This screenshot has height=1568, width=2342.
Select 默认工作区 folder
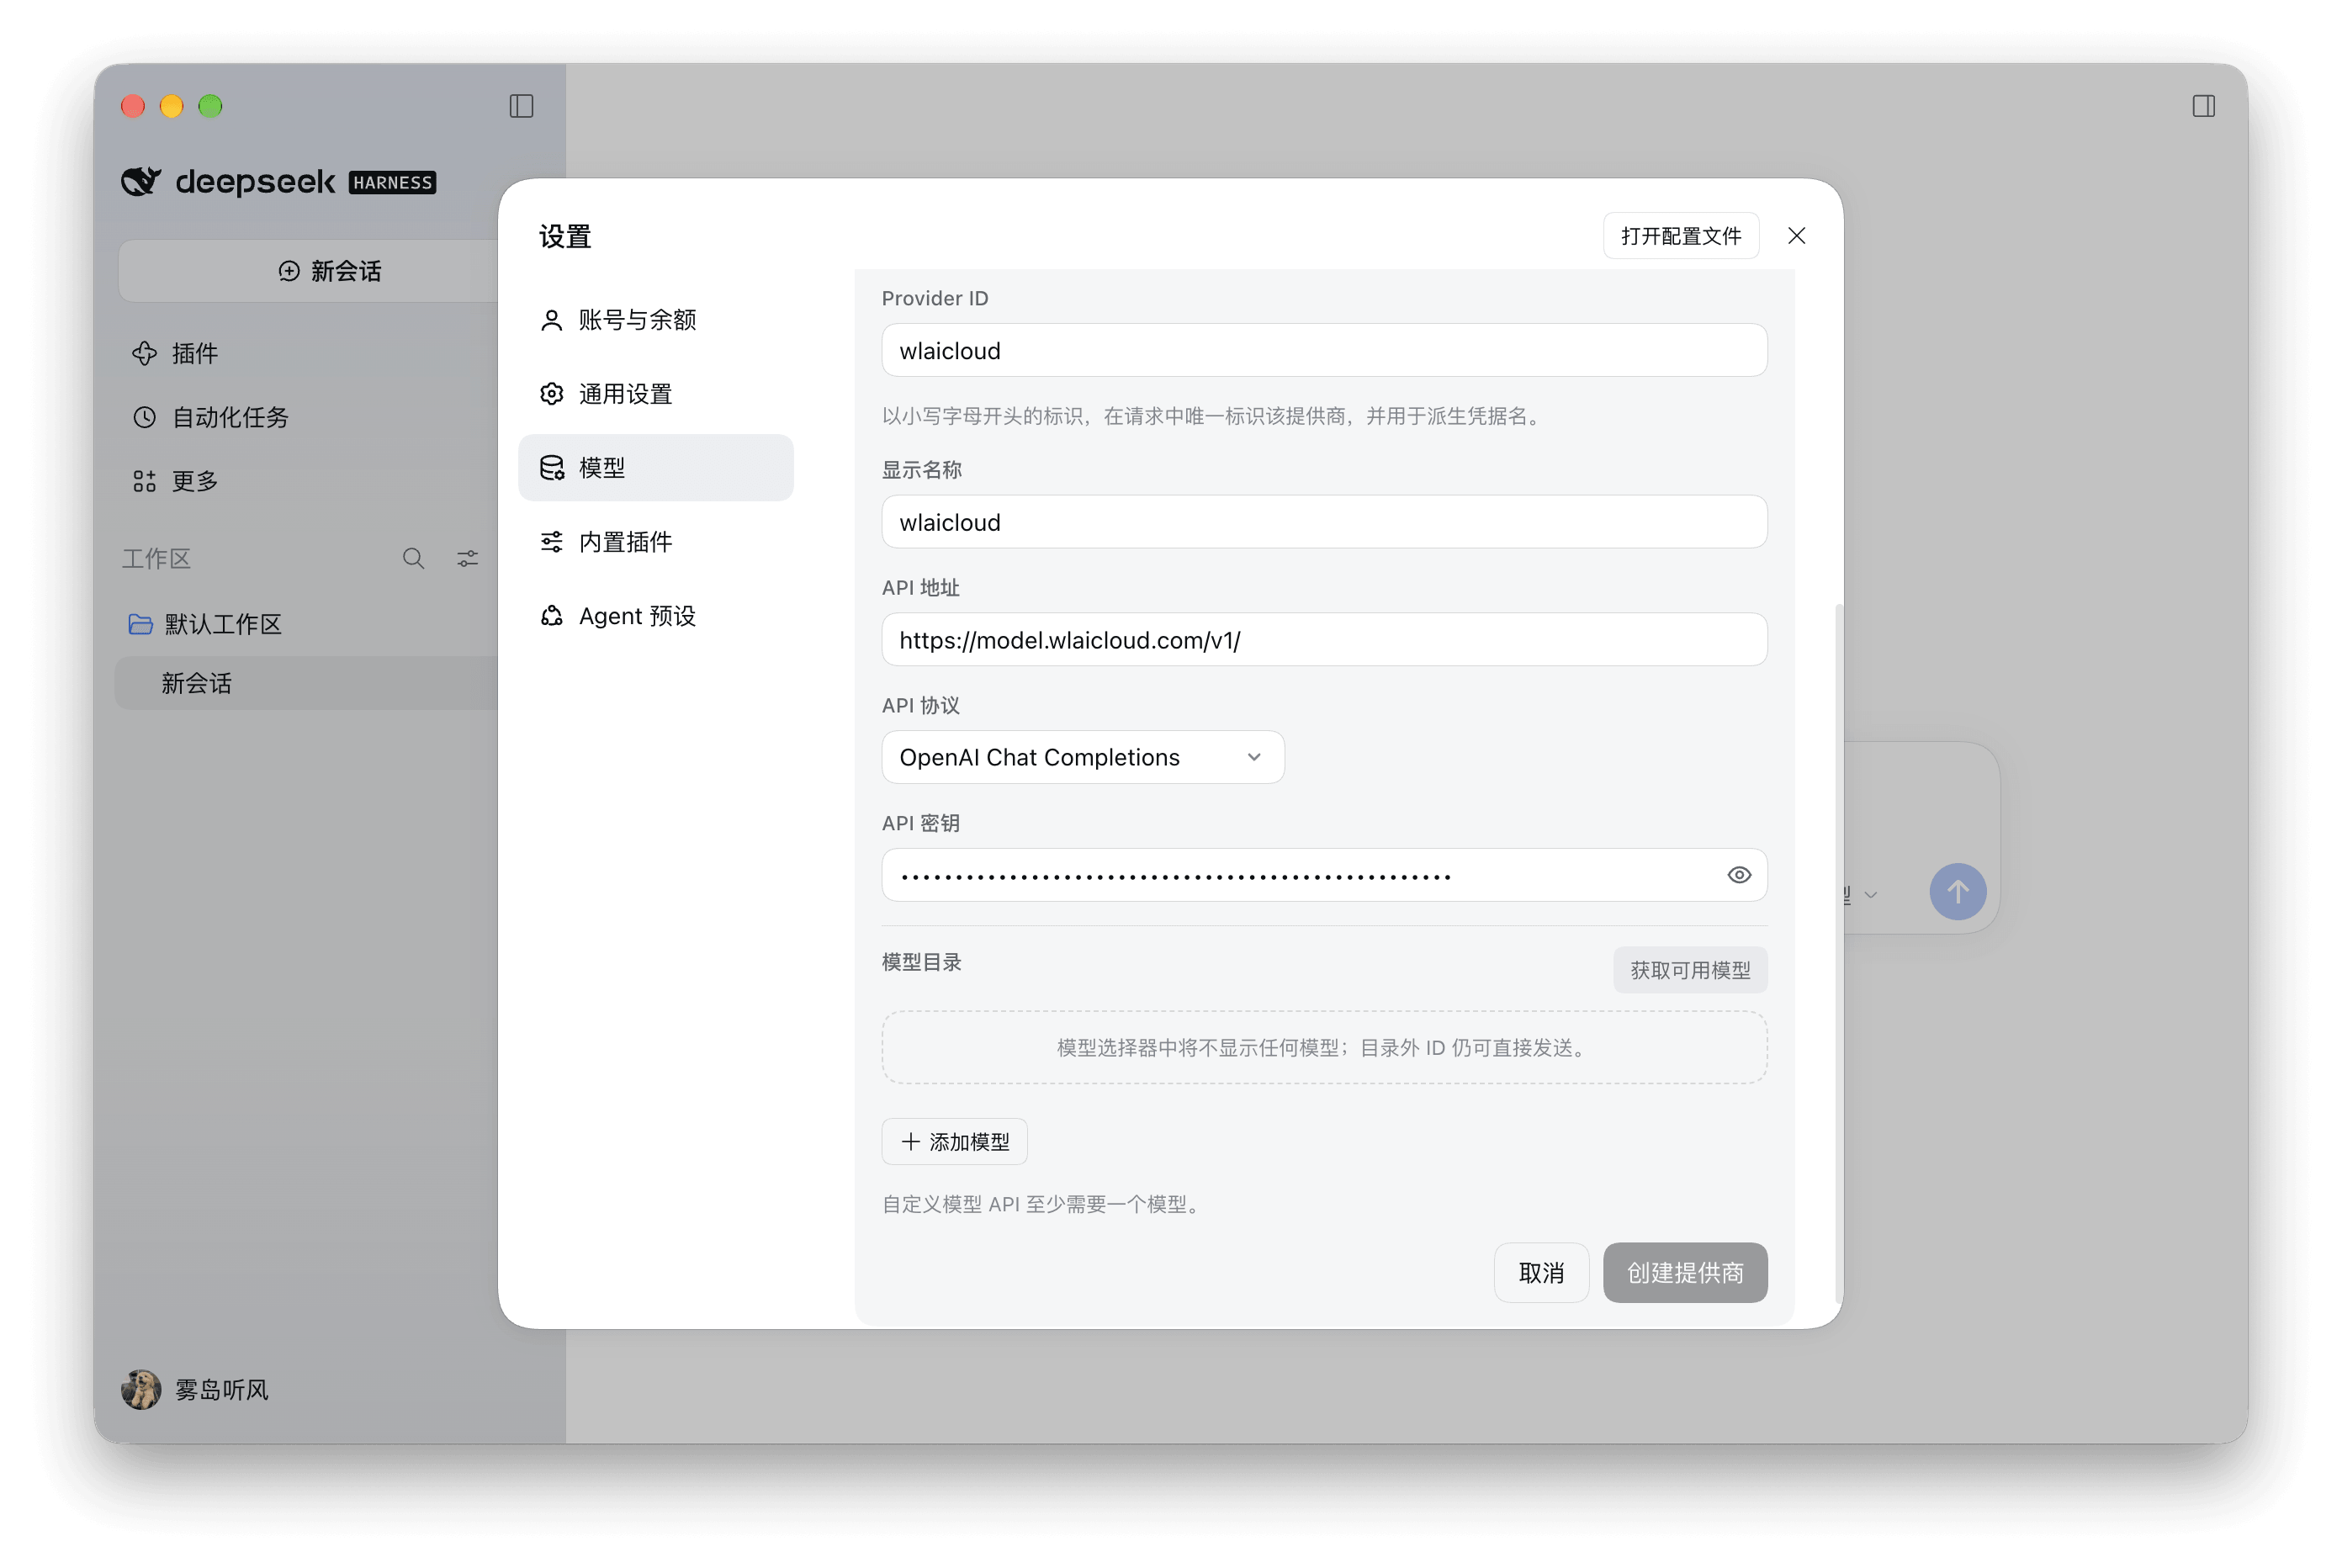205,624
